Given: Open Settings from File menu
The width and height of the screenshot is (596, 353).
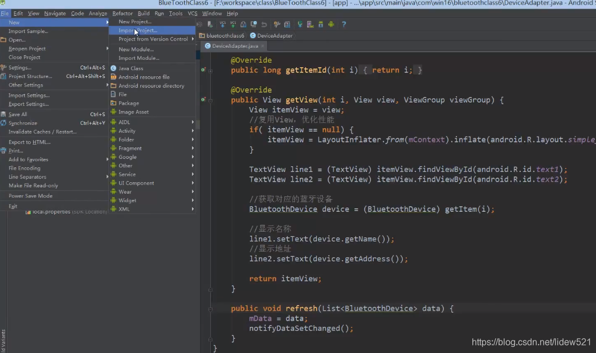Looking at the screenshot, I should click(54, 68).
